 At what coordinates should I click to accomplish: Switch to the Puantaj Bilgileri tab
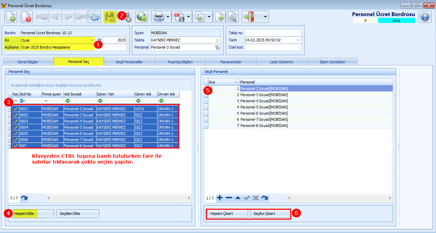pyautogui.click(x=180, y=62)
